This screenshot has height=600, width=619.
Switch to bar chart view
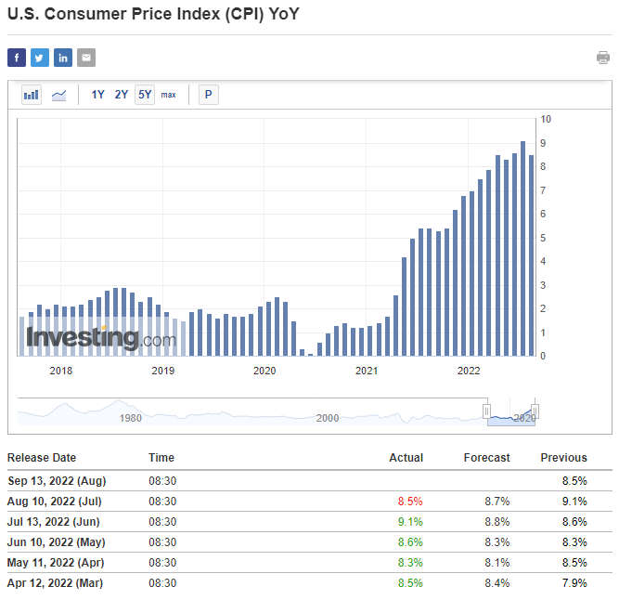[x=32, y=95]
